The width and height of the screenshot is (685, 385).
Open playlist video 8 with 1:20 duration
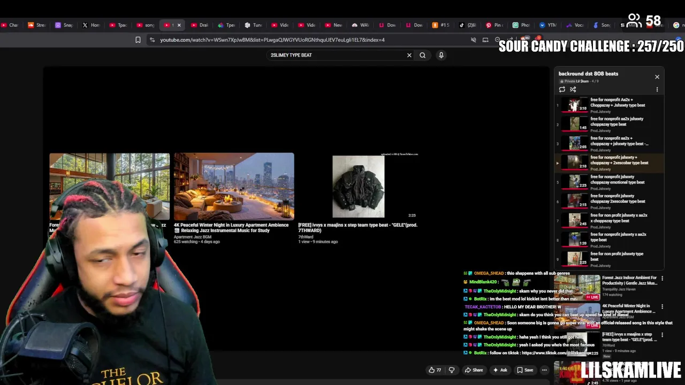pos(609,240)
